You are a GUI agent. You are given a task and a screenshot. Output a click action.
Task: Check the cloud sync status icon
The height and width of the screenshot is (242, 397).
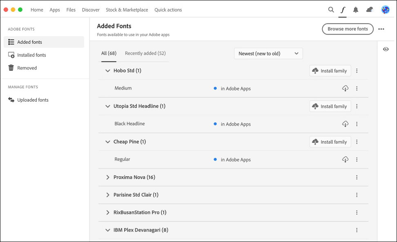(370, 10)
